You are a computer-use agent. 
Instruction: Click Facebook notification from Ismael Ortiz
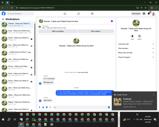135,101
